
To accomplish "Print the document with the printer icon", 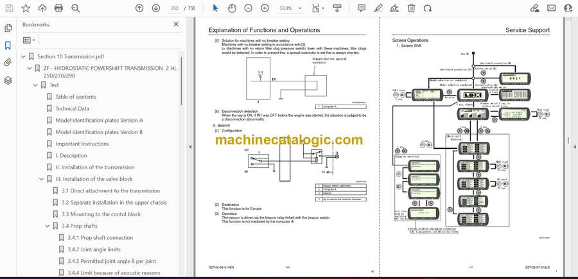I will tap(58, 8).
